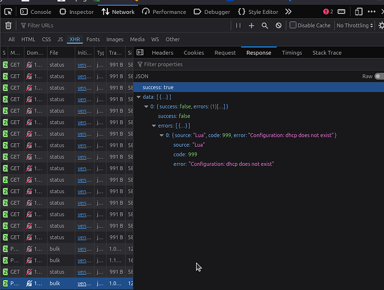384x290 pixels.
Task: Toggle Raw response switch
Action: pyautogui.click(x=379, y=76)
